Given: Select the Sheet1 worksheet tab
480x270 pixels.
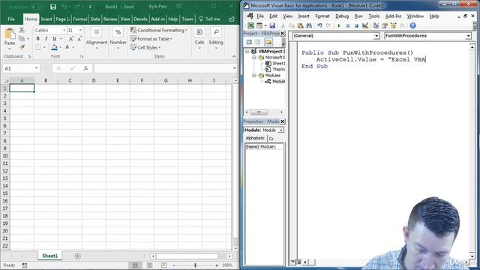Looking at the screenshot, I should point(50,256).
